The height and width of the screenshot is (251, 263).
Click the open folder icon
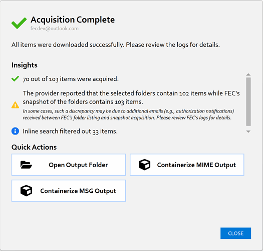pyautogui.click(x=26, y=165)
